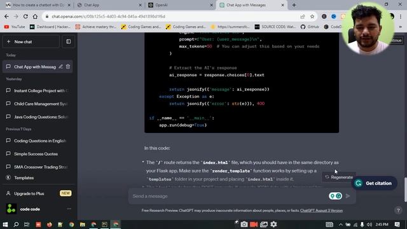The height and width of the screenshot is (229, 407).
Task: Click the red video record icon
Action: pos(254,225)
